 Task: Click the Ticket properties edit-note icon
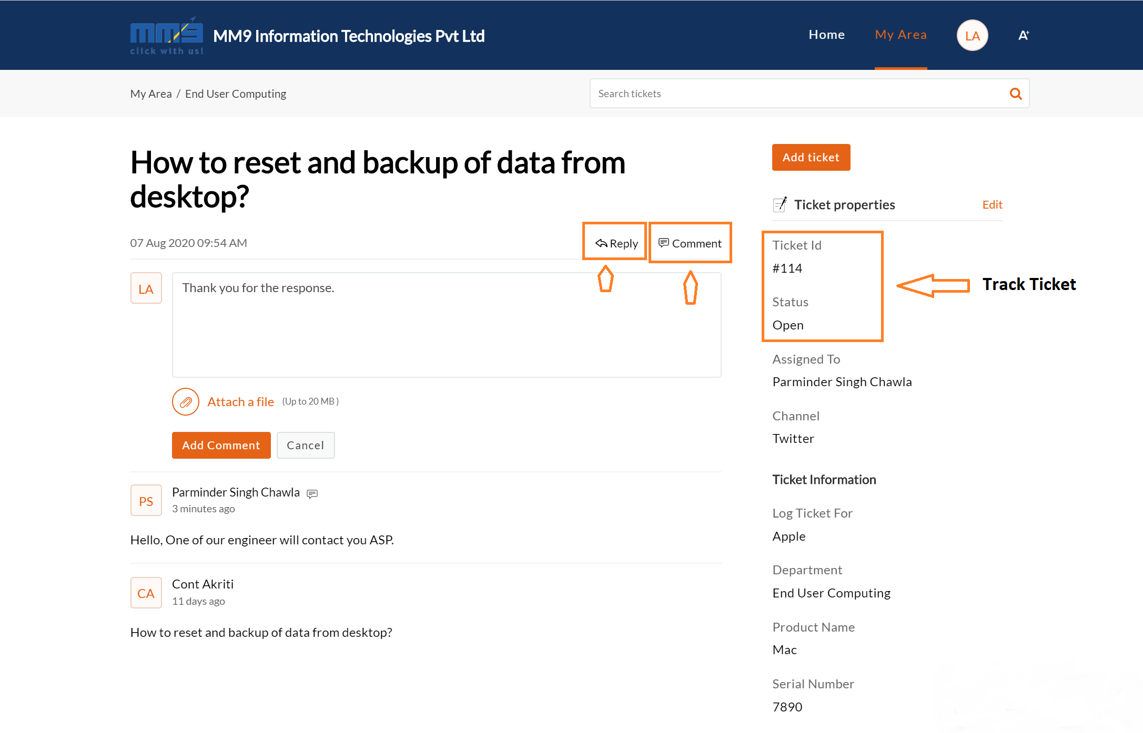point(780,204)
